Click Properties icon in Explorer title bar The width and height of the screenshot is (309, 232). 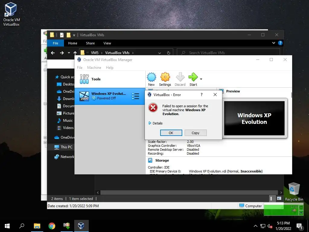click(x=62, y=35)
